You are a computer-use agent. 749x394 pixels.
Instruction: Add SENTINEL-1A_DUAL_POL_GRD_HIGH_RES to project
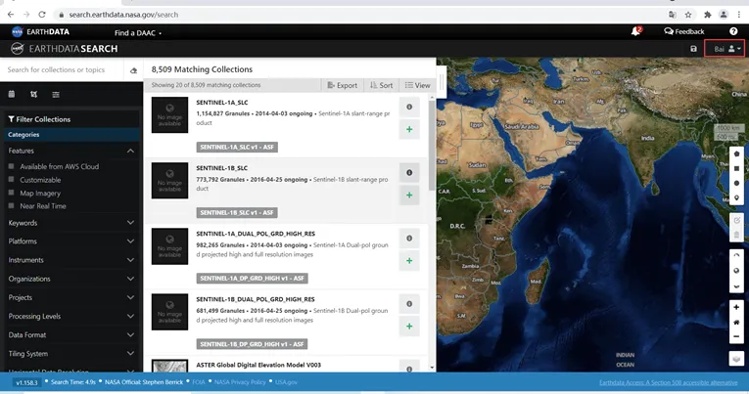(x=409, y=260)
